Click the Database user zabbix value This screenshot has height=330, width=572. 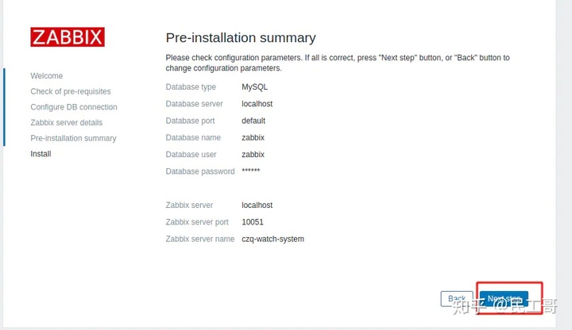253,155
